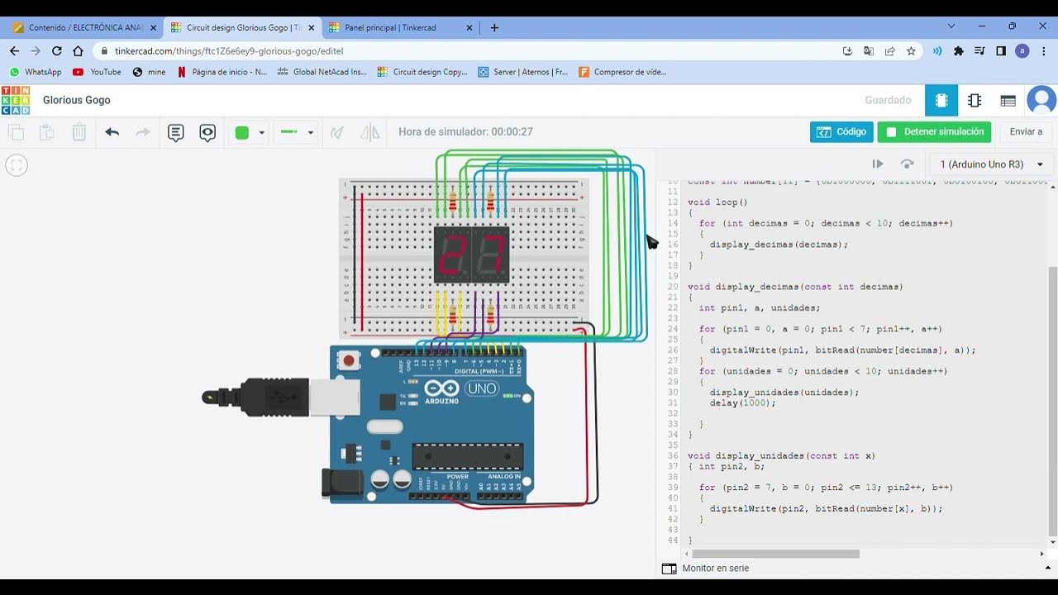The width and height of the screenshot is (1058, 595).
Task: Click the browser home icon
Action: pyautogui.click(x=79, y=50)
